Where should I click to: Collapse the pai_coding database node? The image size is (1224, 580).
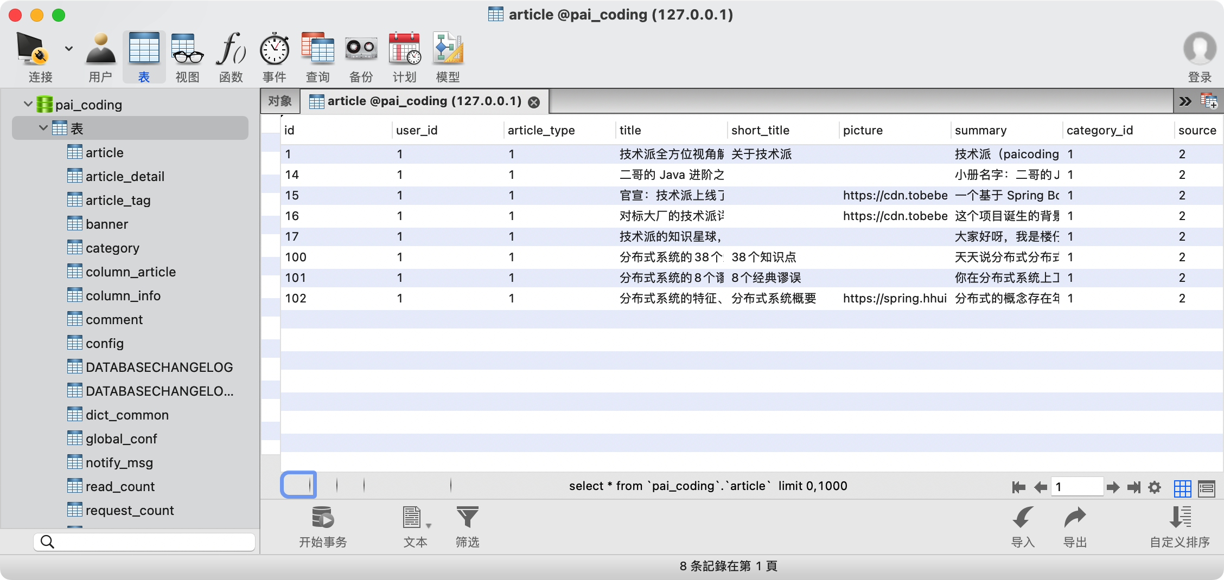pos(28,104)
